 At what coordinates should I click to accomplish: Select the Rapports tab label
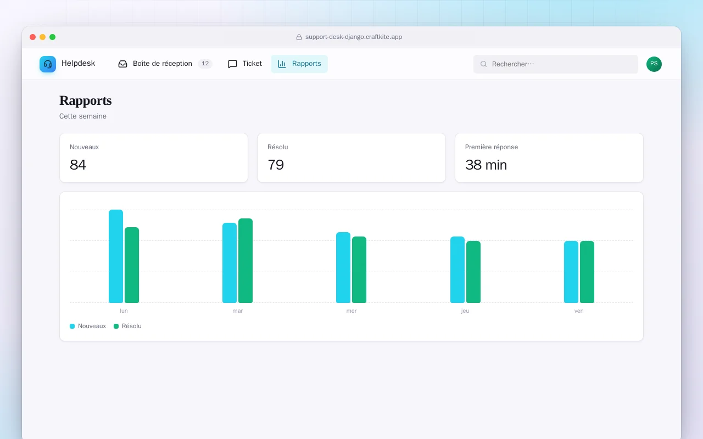[306, 64]
